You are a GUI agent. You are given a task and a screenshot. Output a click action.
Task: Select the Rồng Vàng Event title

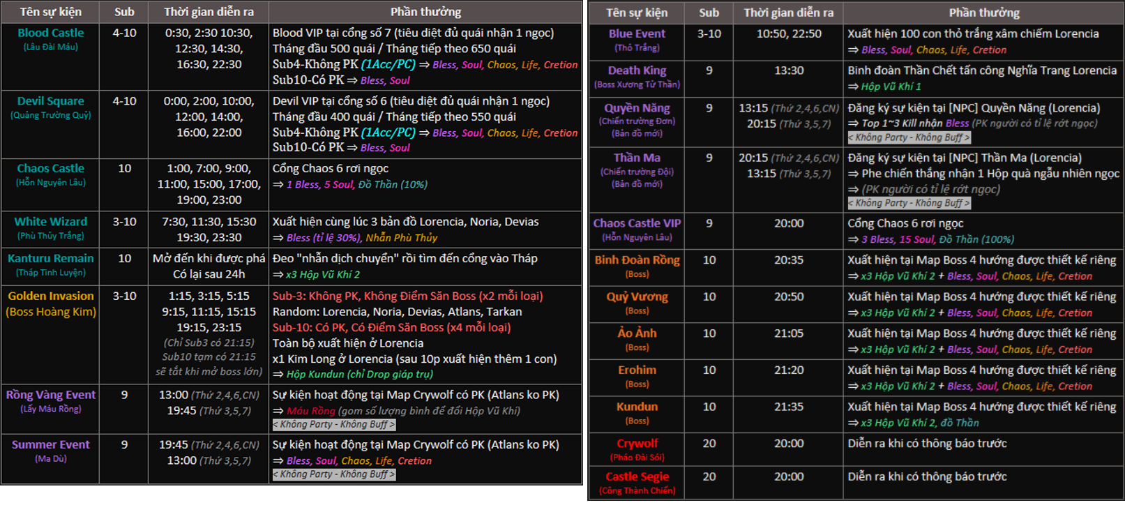(50, 395)
